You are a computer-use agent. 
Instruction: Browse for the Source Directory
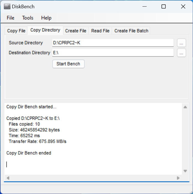pyautogui.click(x=181, y=43)
